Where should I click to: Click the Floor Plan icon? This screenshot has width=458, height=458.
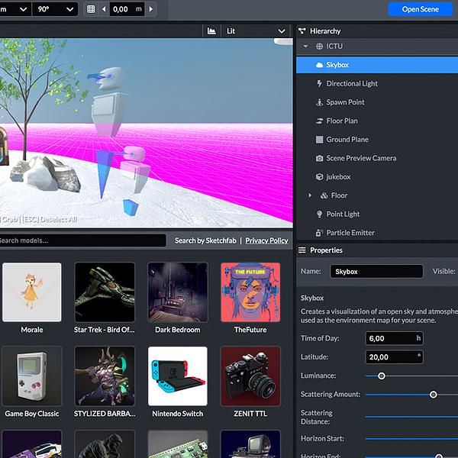[x=320, y=121]
